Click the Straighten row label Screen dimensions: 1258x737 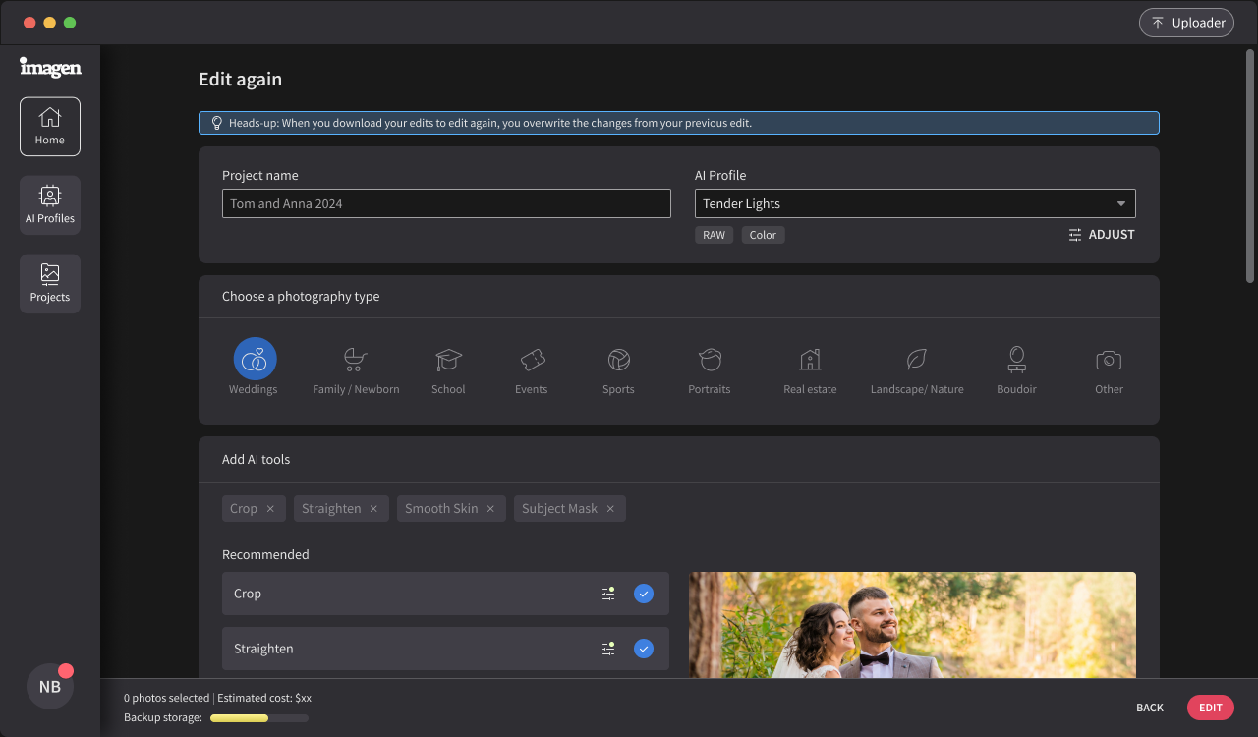click(263, 649)
